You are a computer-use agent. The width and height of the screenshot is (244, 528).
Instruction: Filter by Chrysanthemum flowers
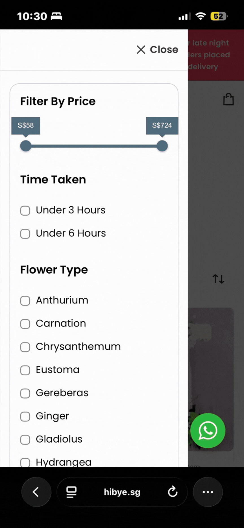click(25, 347)
